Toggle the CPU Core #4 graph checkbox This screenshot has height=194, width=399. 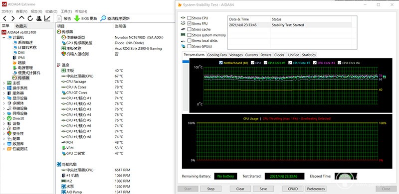(340, 63)
